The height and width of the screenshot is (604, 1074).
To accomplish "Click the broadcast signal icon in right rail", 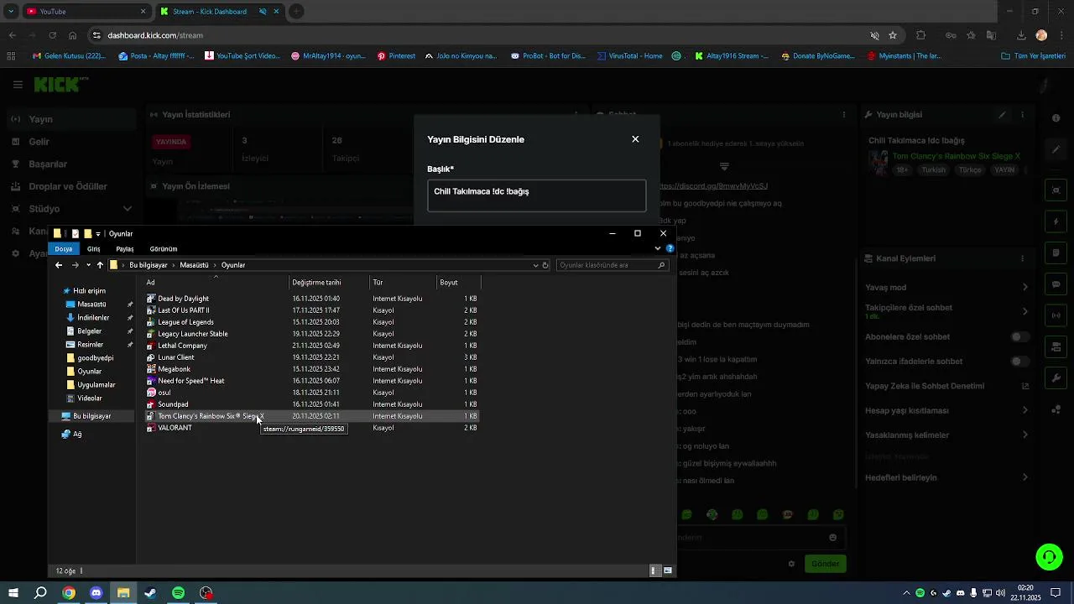I will pos(1056,315).
